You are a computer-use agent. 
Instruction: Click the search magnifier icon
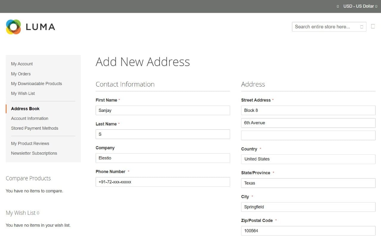coord(361,26)
